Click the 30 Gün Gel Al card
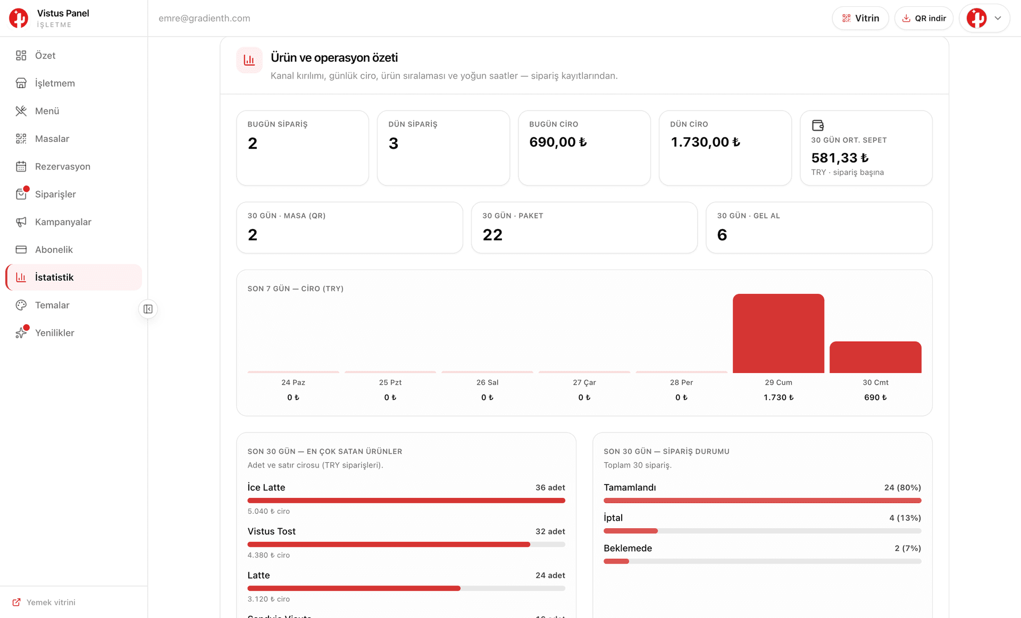The width and height of the screenshot is (1021, 618). [819, 227]
